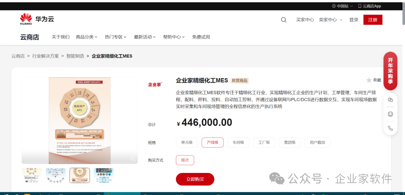
Task: Click the 收藏 star icon
Action: (369, 80)
